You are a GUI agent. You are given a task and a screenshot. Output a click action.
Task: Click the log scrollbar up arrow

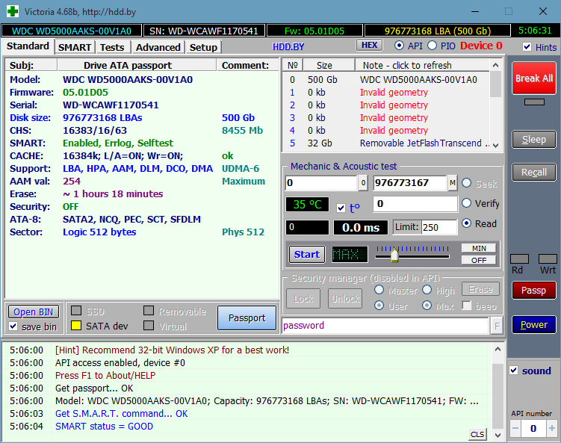coord(498,350)
